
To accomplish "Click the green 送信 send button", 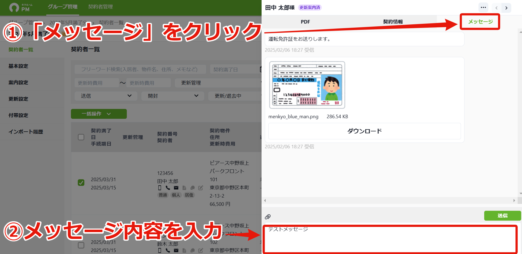I will 503,216.
